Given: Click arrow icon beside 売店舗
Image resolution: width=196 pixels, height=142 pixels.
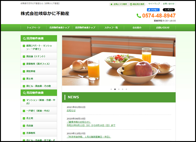Looking at the screenshot, I should pyautogui.click(x=24, y=126).
